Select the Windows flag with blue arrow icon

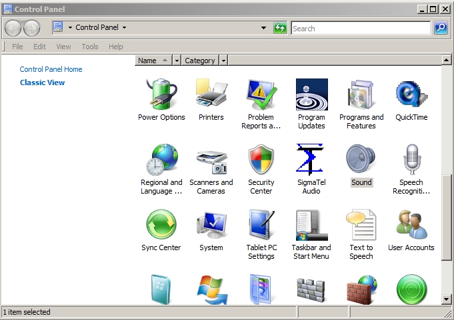point(211,289)
